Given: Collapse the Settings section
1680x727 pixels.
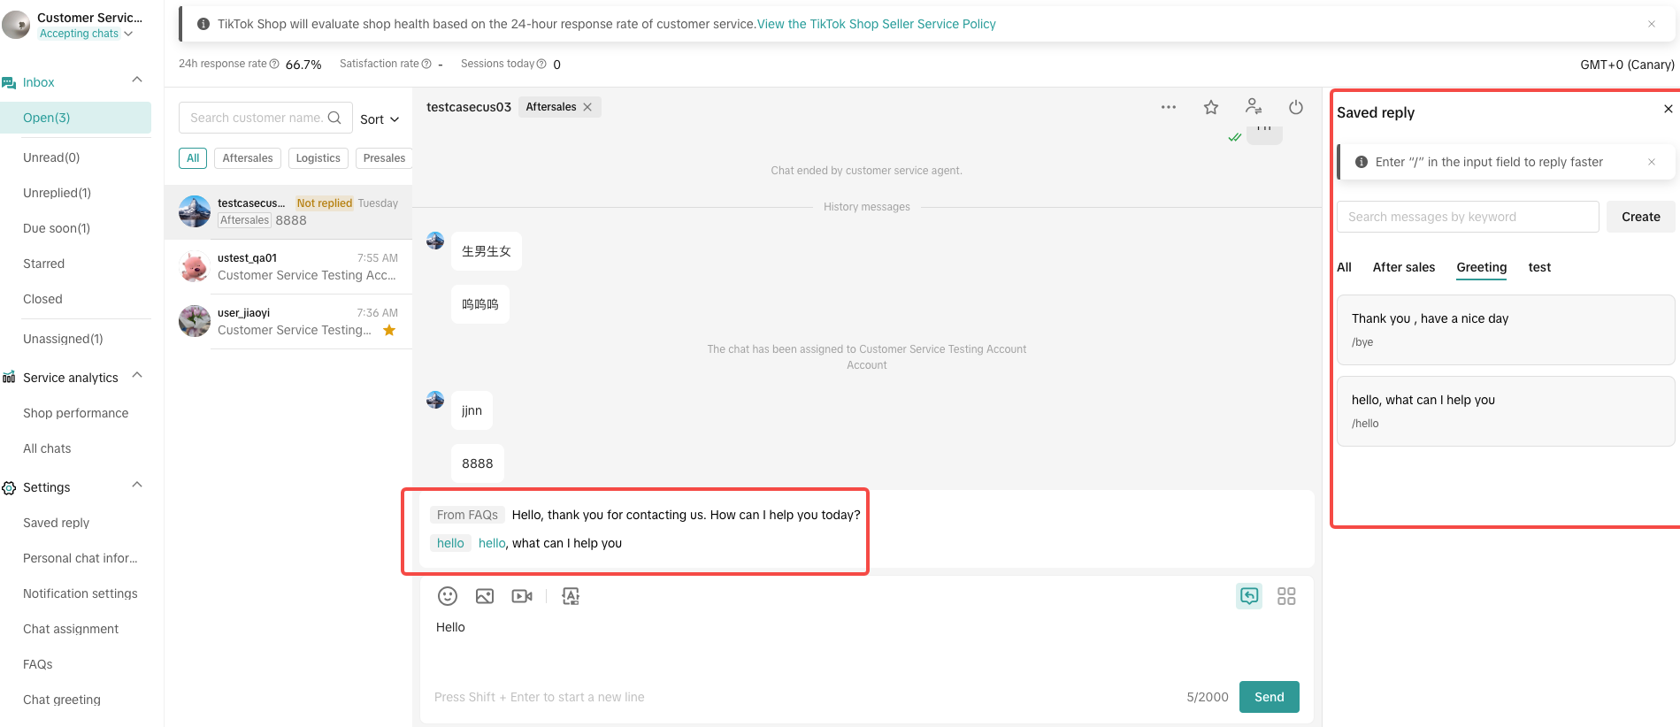Looking at the screenshot, I should pos(137,486).
